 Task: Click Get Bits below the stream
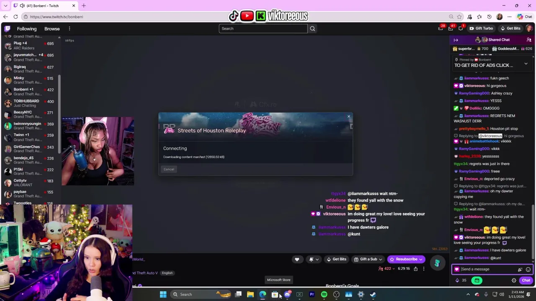(336, 259)
